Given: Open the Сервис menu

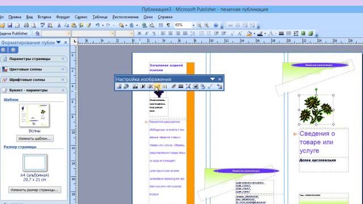Looking at the screenshot, I should point(81,17).
